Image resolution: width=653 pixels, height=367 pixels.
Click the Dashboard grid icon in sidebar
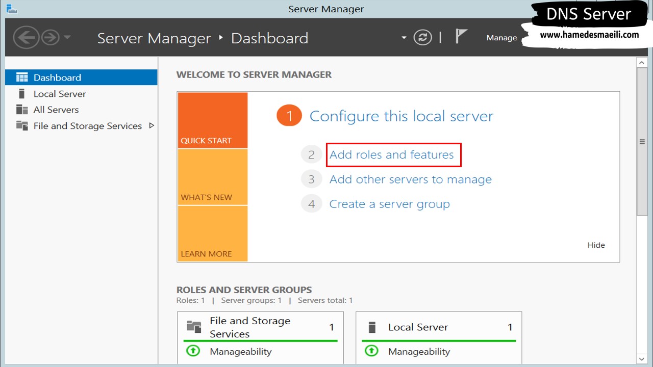pos(22,77)
